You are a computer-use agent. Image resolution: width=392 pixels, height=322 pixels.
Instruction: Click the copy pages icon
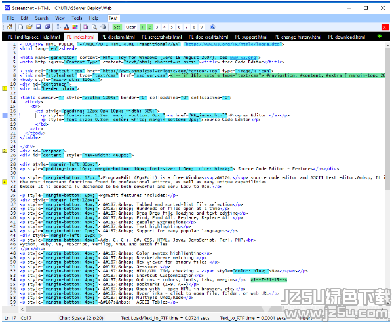pyautogui.click(x=85, y=27)
